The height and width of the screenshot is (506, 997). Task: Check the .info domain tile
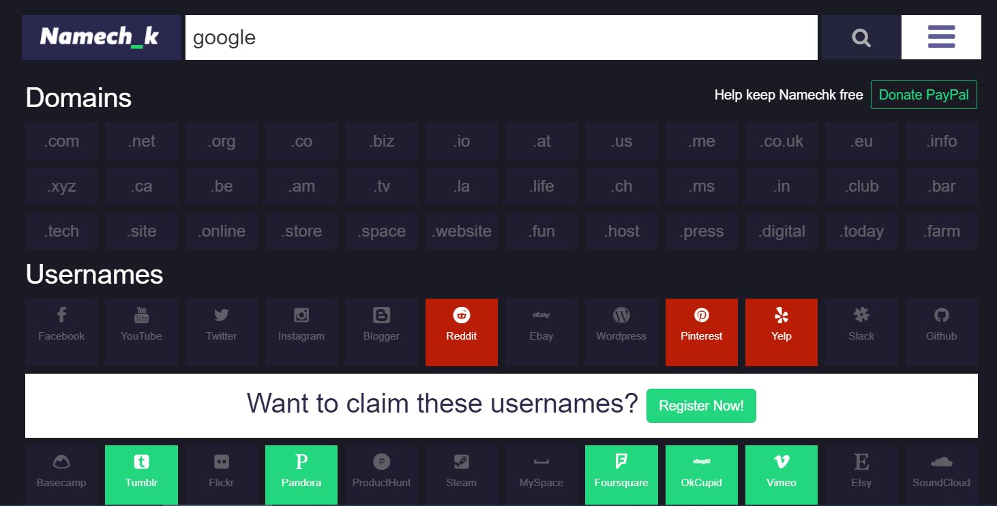tap(942, 141)
